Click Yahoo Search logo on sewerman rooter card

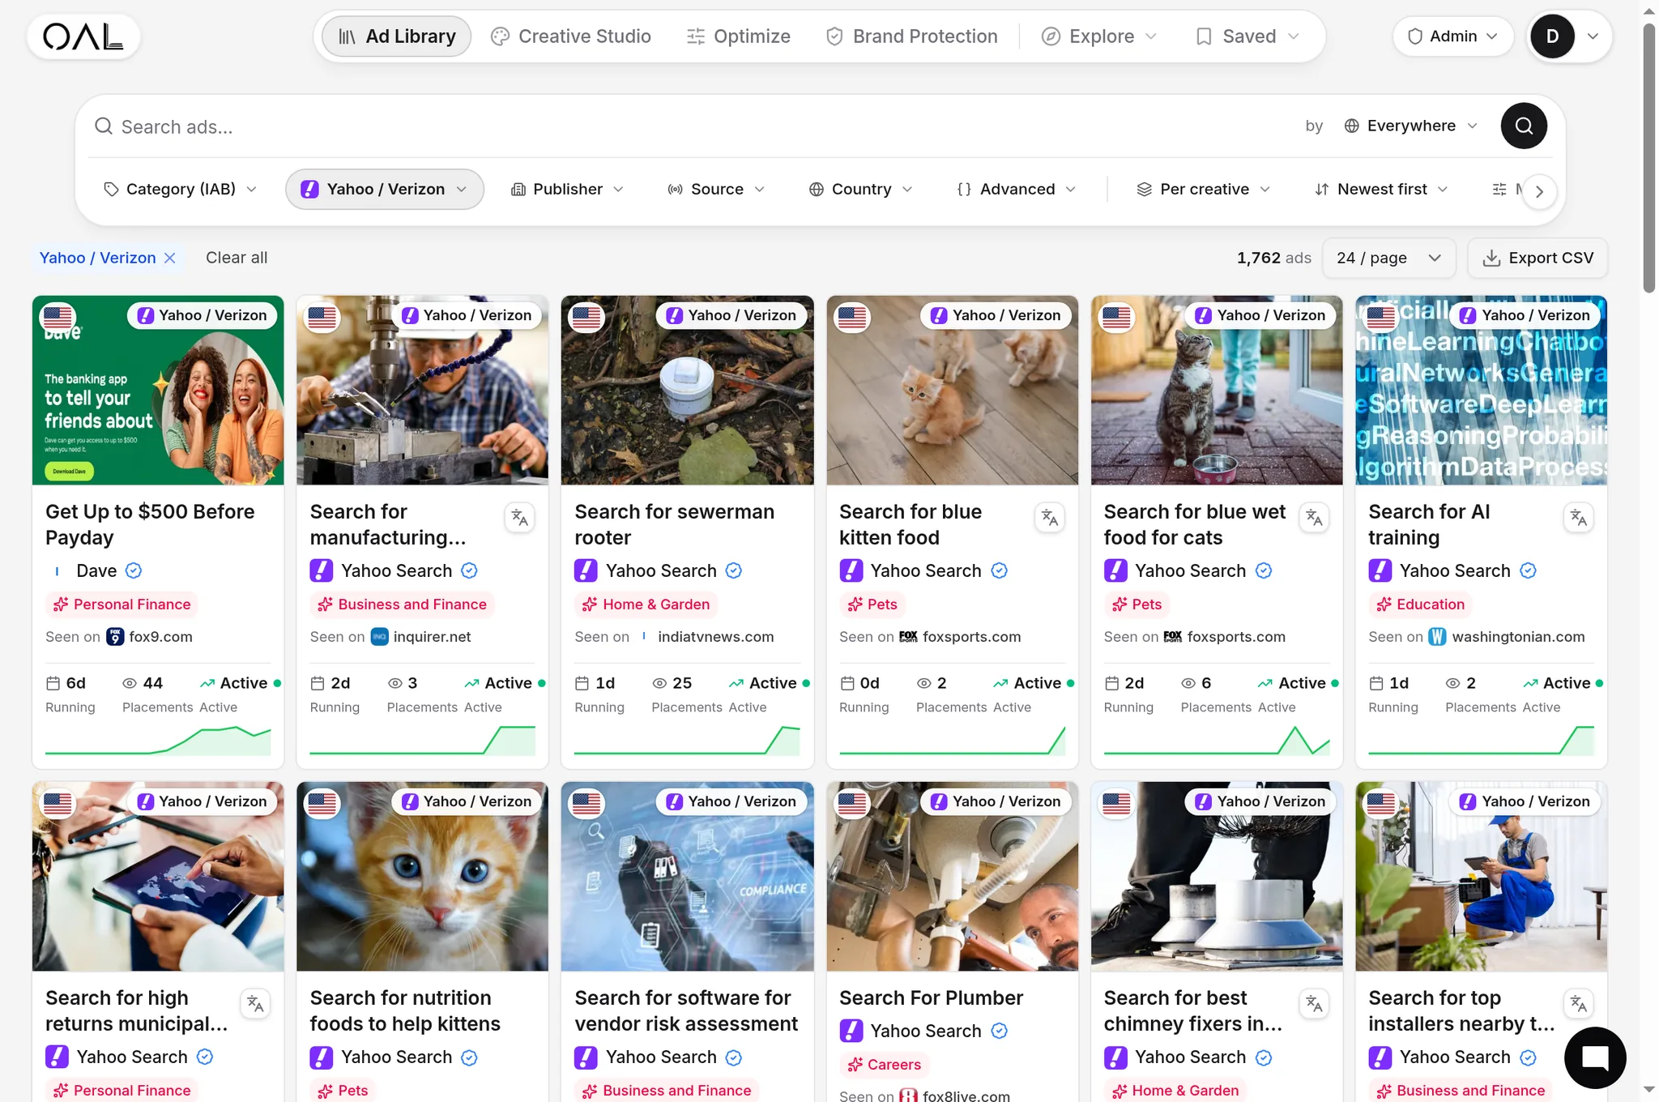point(586,570)
